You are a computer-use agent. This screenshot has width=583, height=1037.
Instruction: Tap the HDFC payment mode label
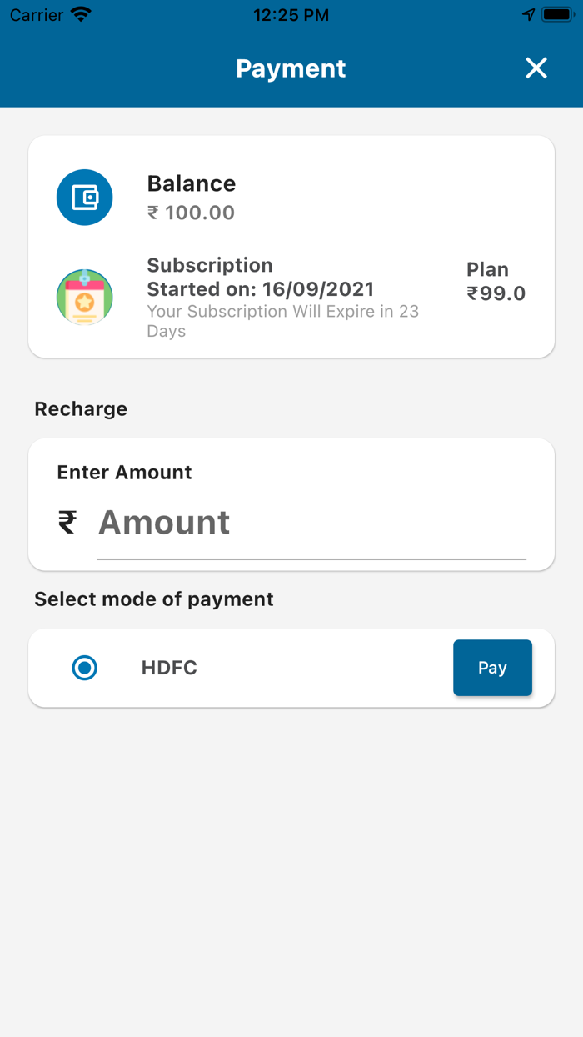click(169, 669)
